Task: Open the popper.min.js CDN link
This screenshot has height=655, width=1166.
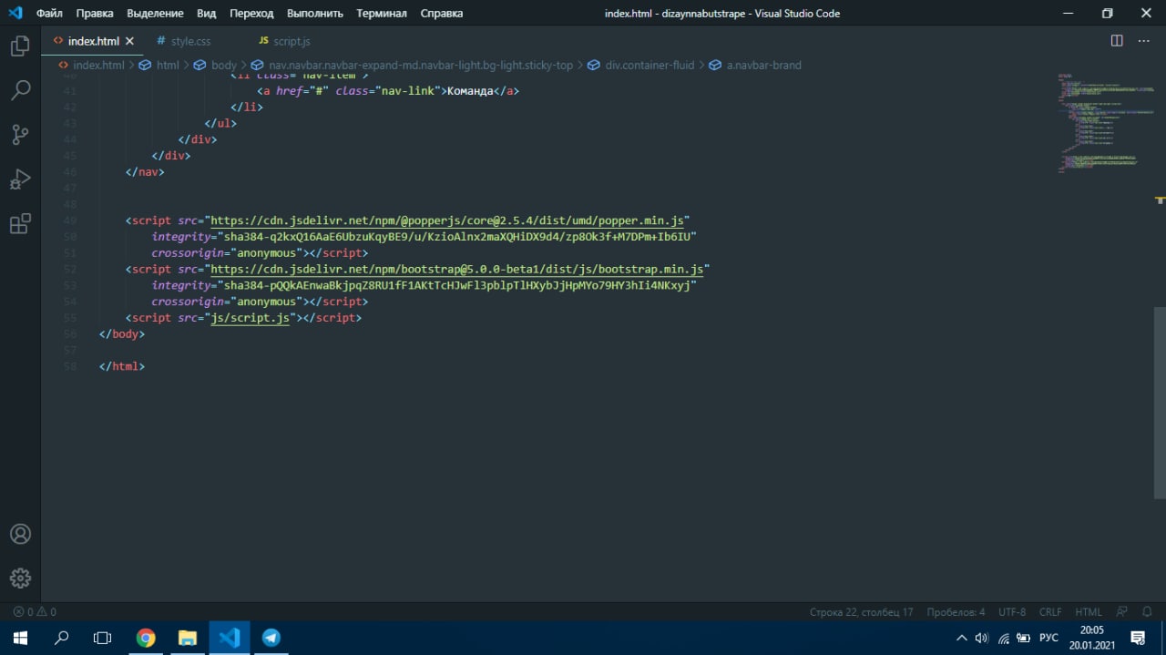Action: (x=446, y=220)
